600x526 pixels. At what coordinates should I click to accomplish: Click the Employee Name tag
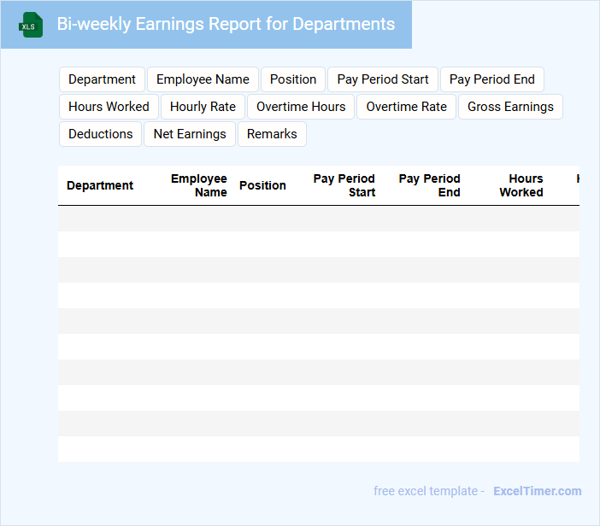(203, 79)
